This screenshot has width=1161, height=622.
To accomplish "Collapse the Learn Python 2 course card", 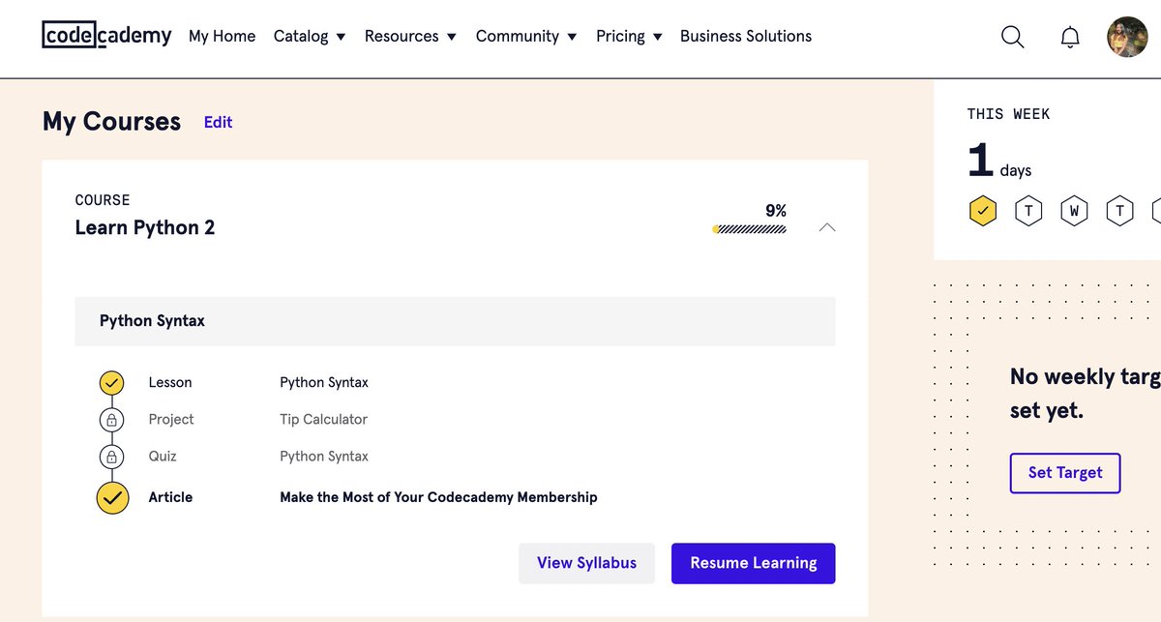I will coord(826,227).
